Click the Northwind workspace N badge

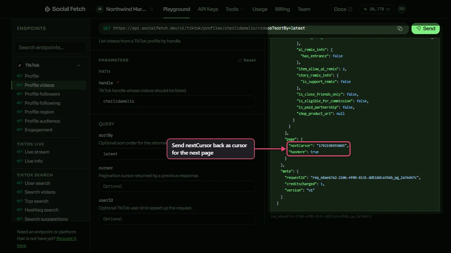pos(100,9)
